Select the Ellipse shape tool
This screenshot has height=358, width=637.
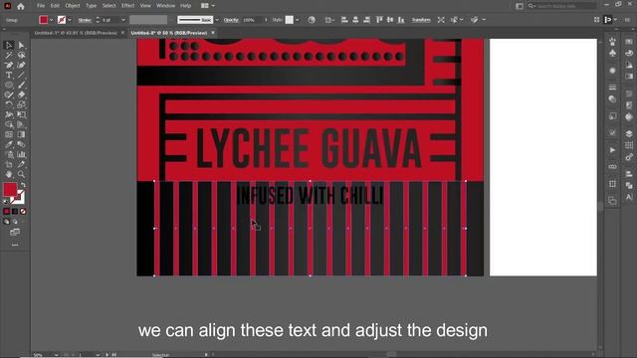[x=9, y=85]
